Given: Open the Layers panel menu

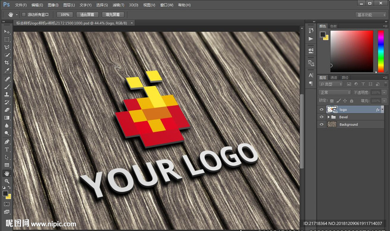Looking at the screenshot, I should [x=385, y=78].
